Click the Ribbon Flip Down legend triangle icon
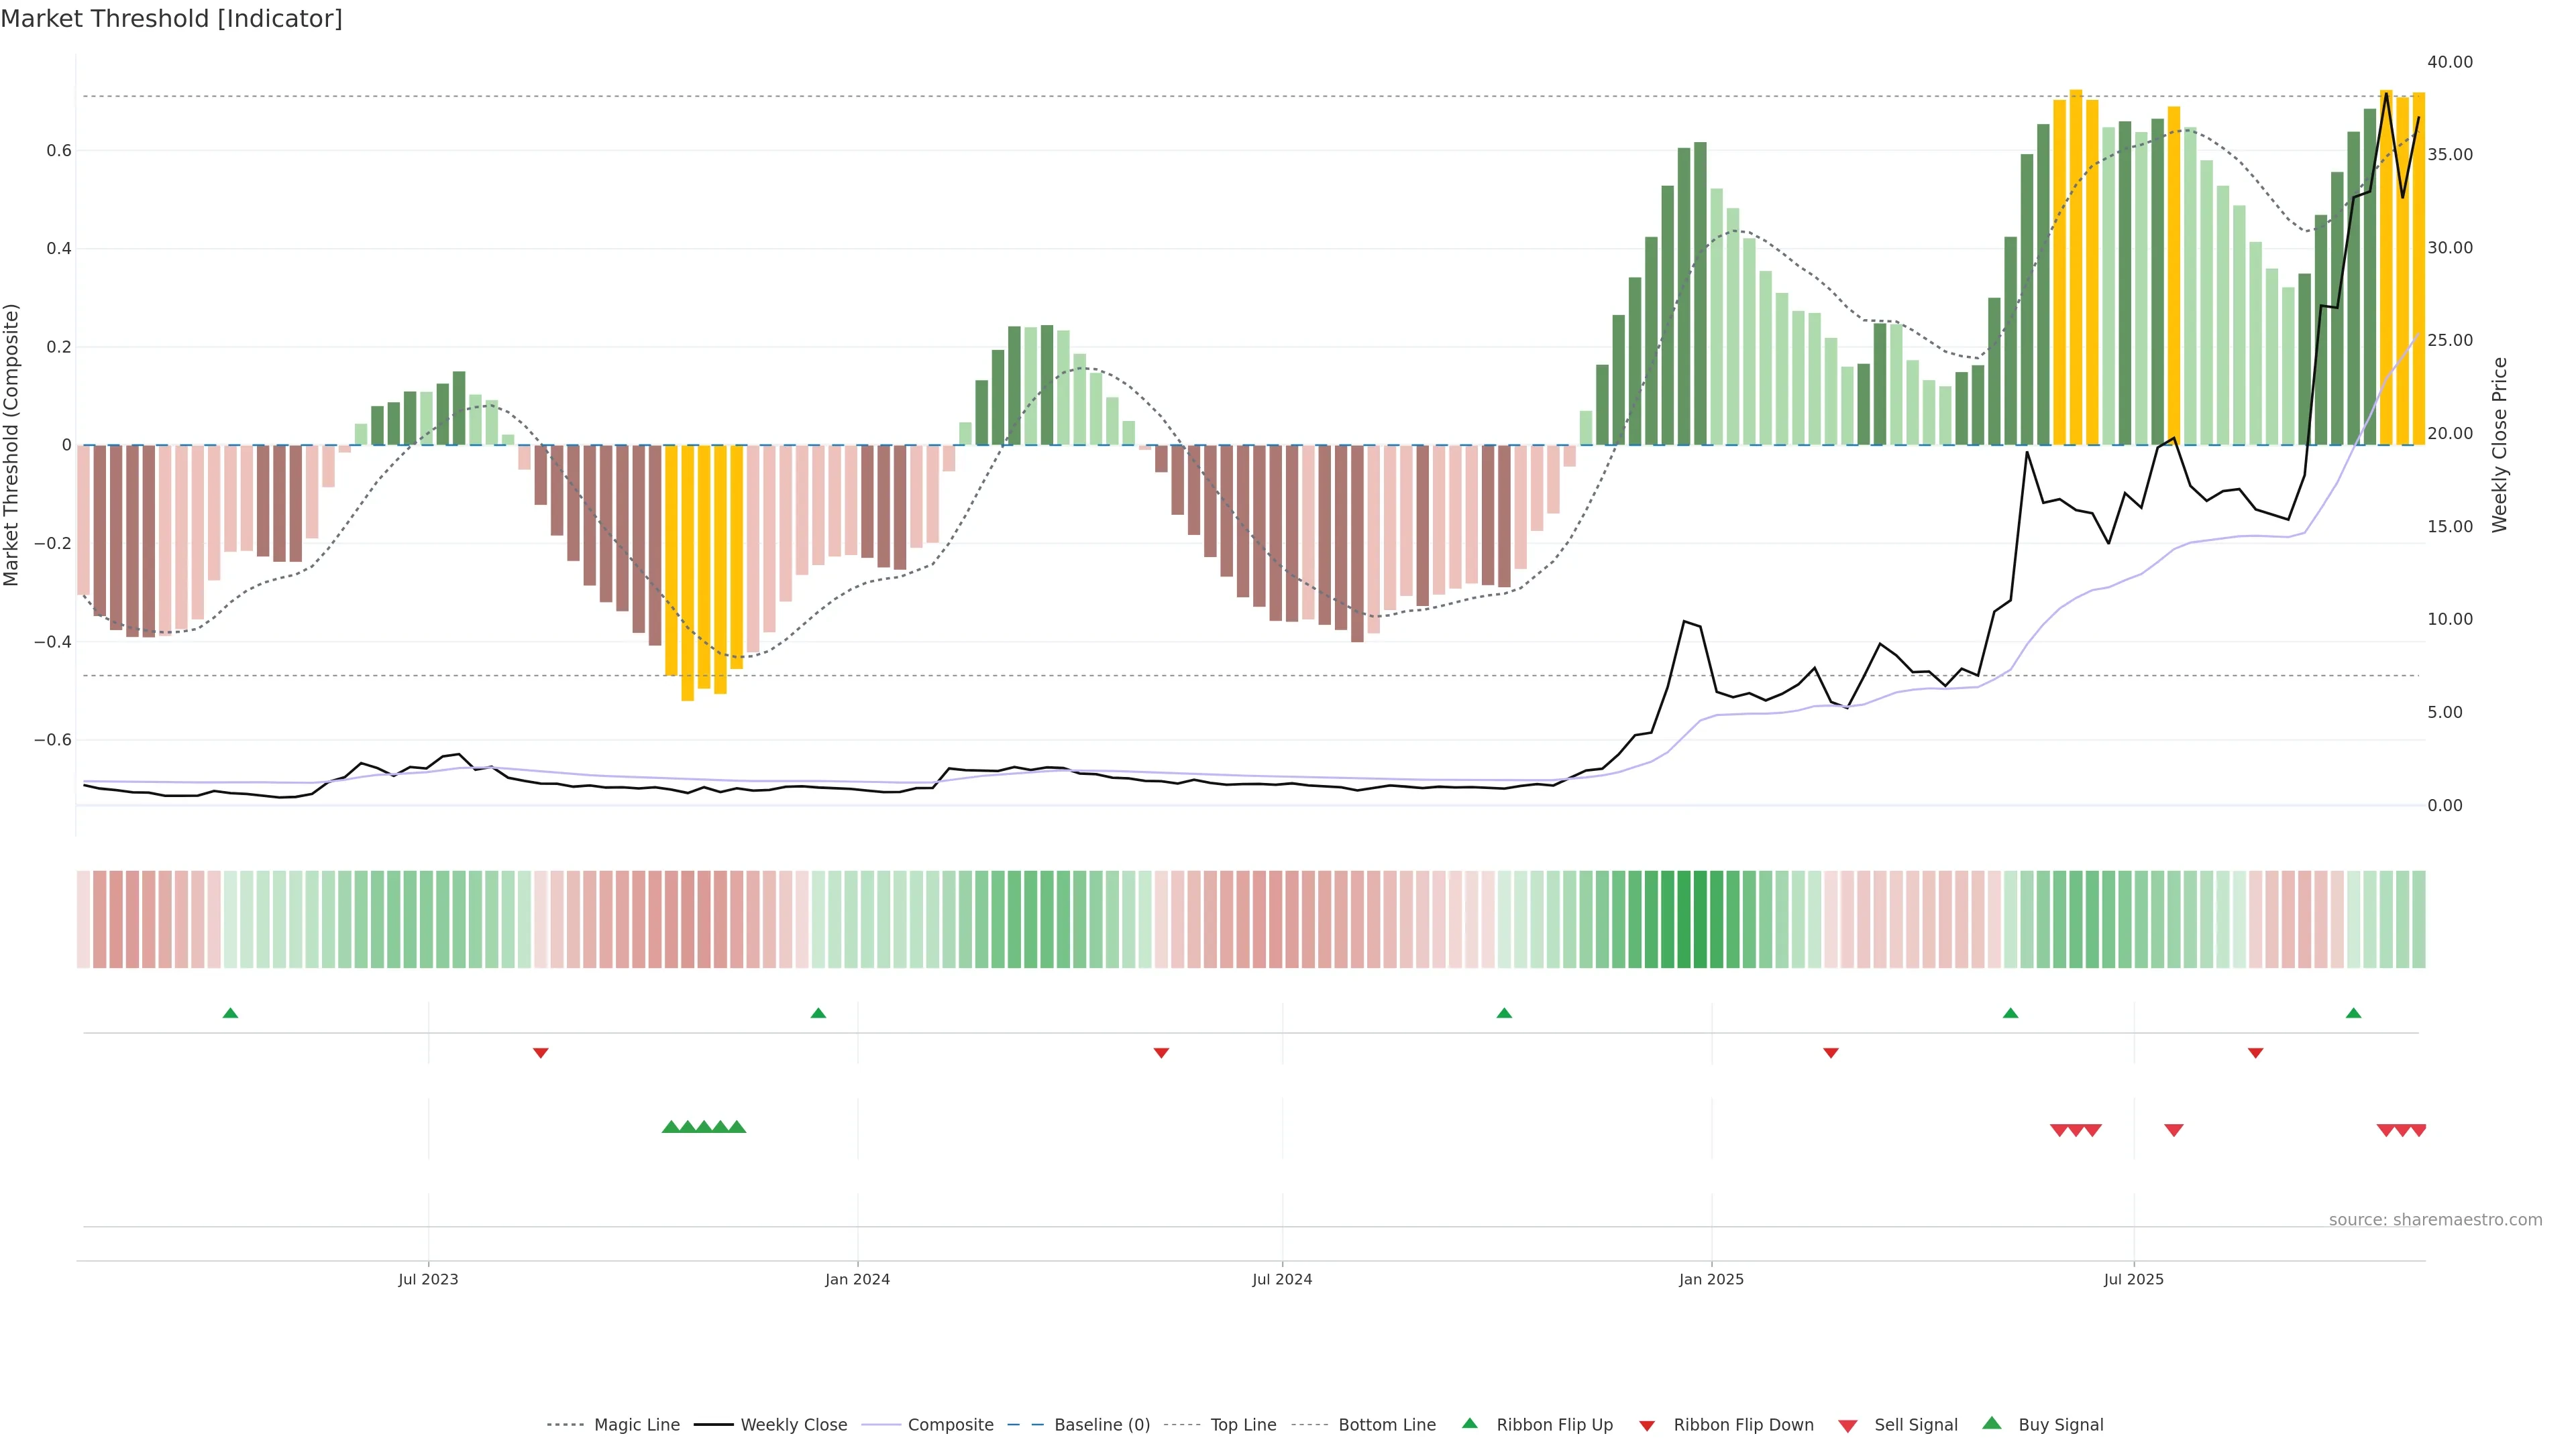This screenshot has height=1448, width=2576. (1647, 1425)
